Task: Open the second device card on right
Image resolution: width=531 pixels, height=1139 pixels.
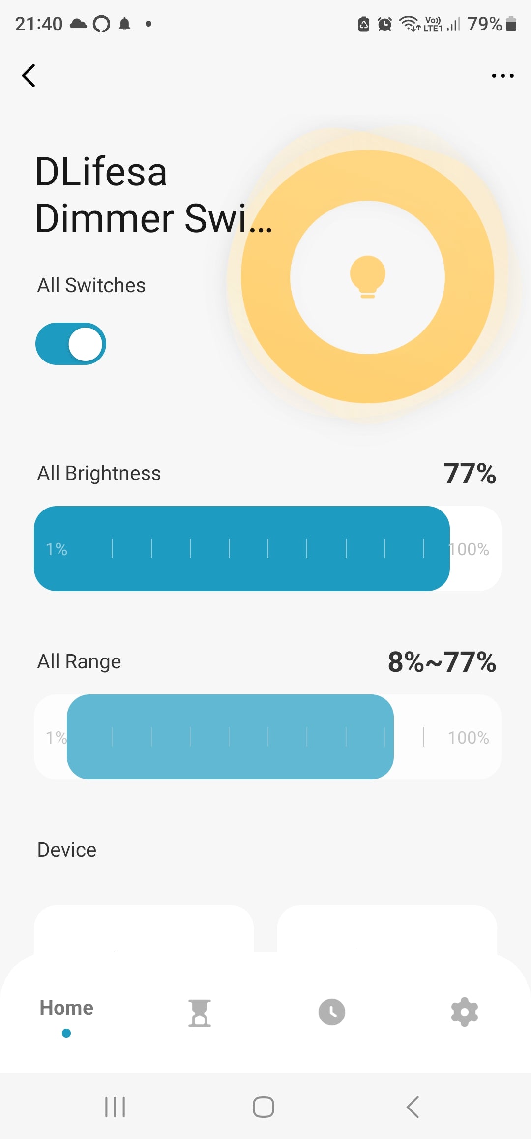Action: click(387, 929)
